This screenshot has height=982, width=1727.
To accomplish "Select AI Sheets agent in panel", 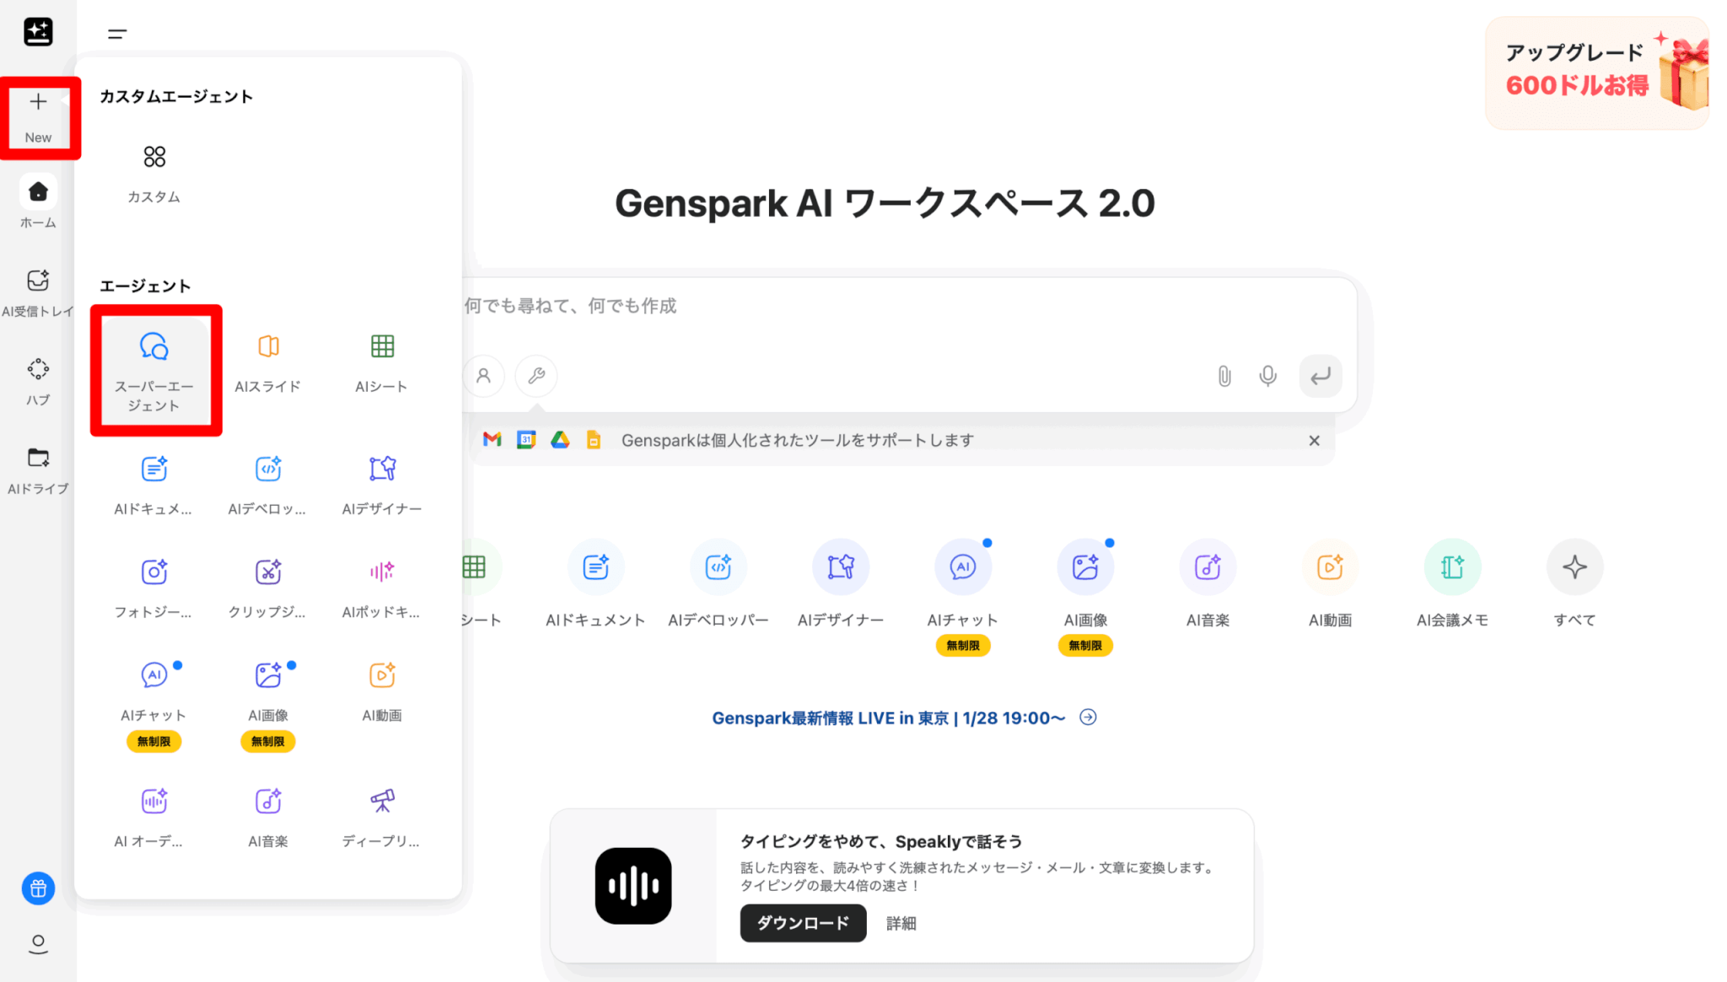I will tap(381, 362).
